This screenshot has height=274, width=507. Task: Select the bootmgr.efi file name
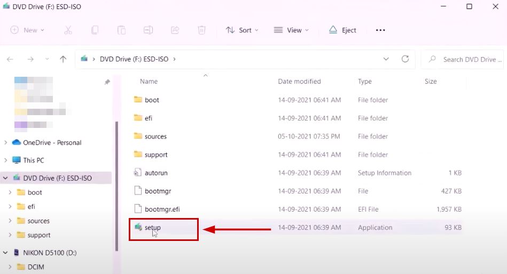pos(162,209)
